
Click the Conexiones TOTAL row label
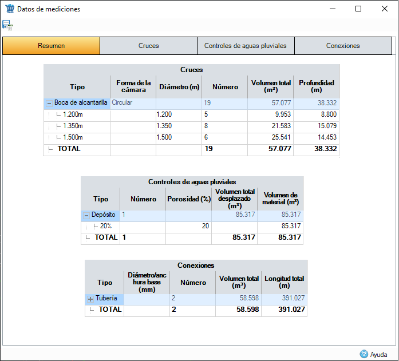[x=110, y=310]
